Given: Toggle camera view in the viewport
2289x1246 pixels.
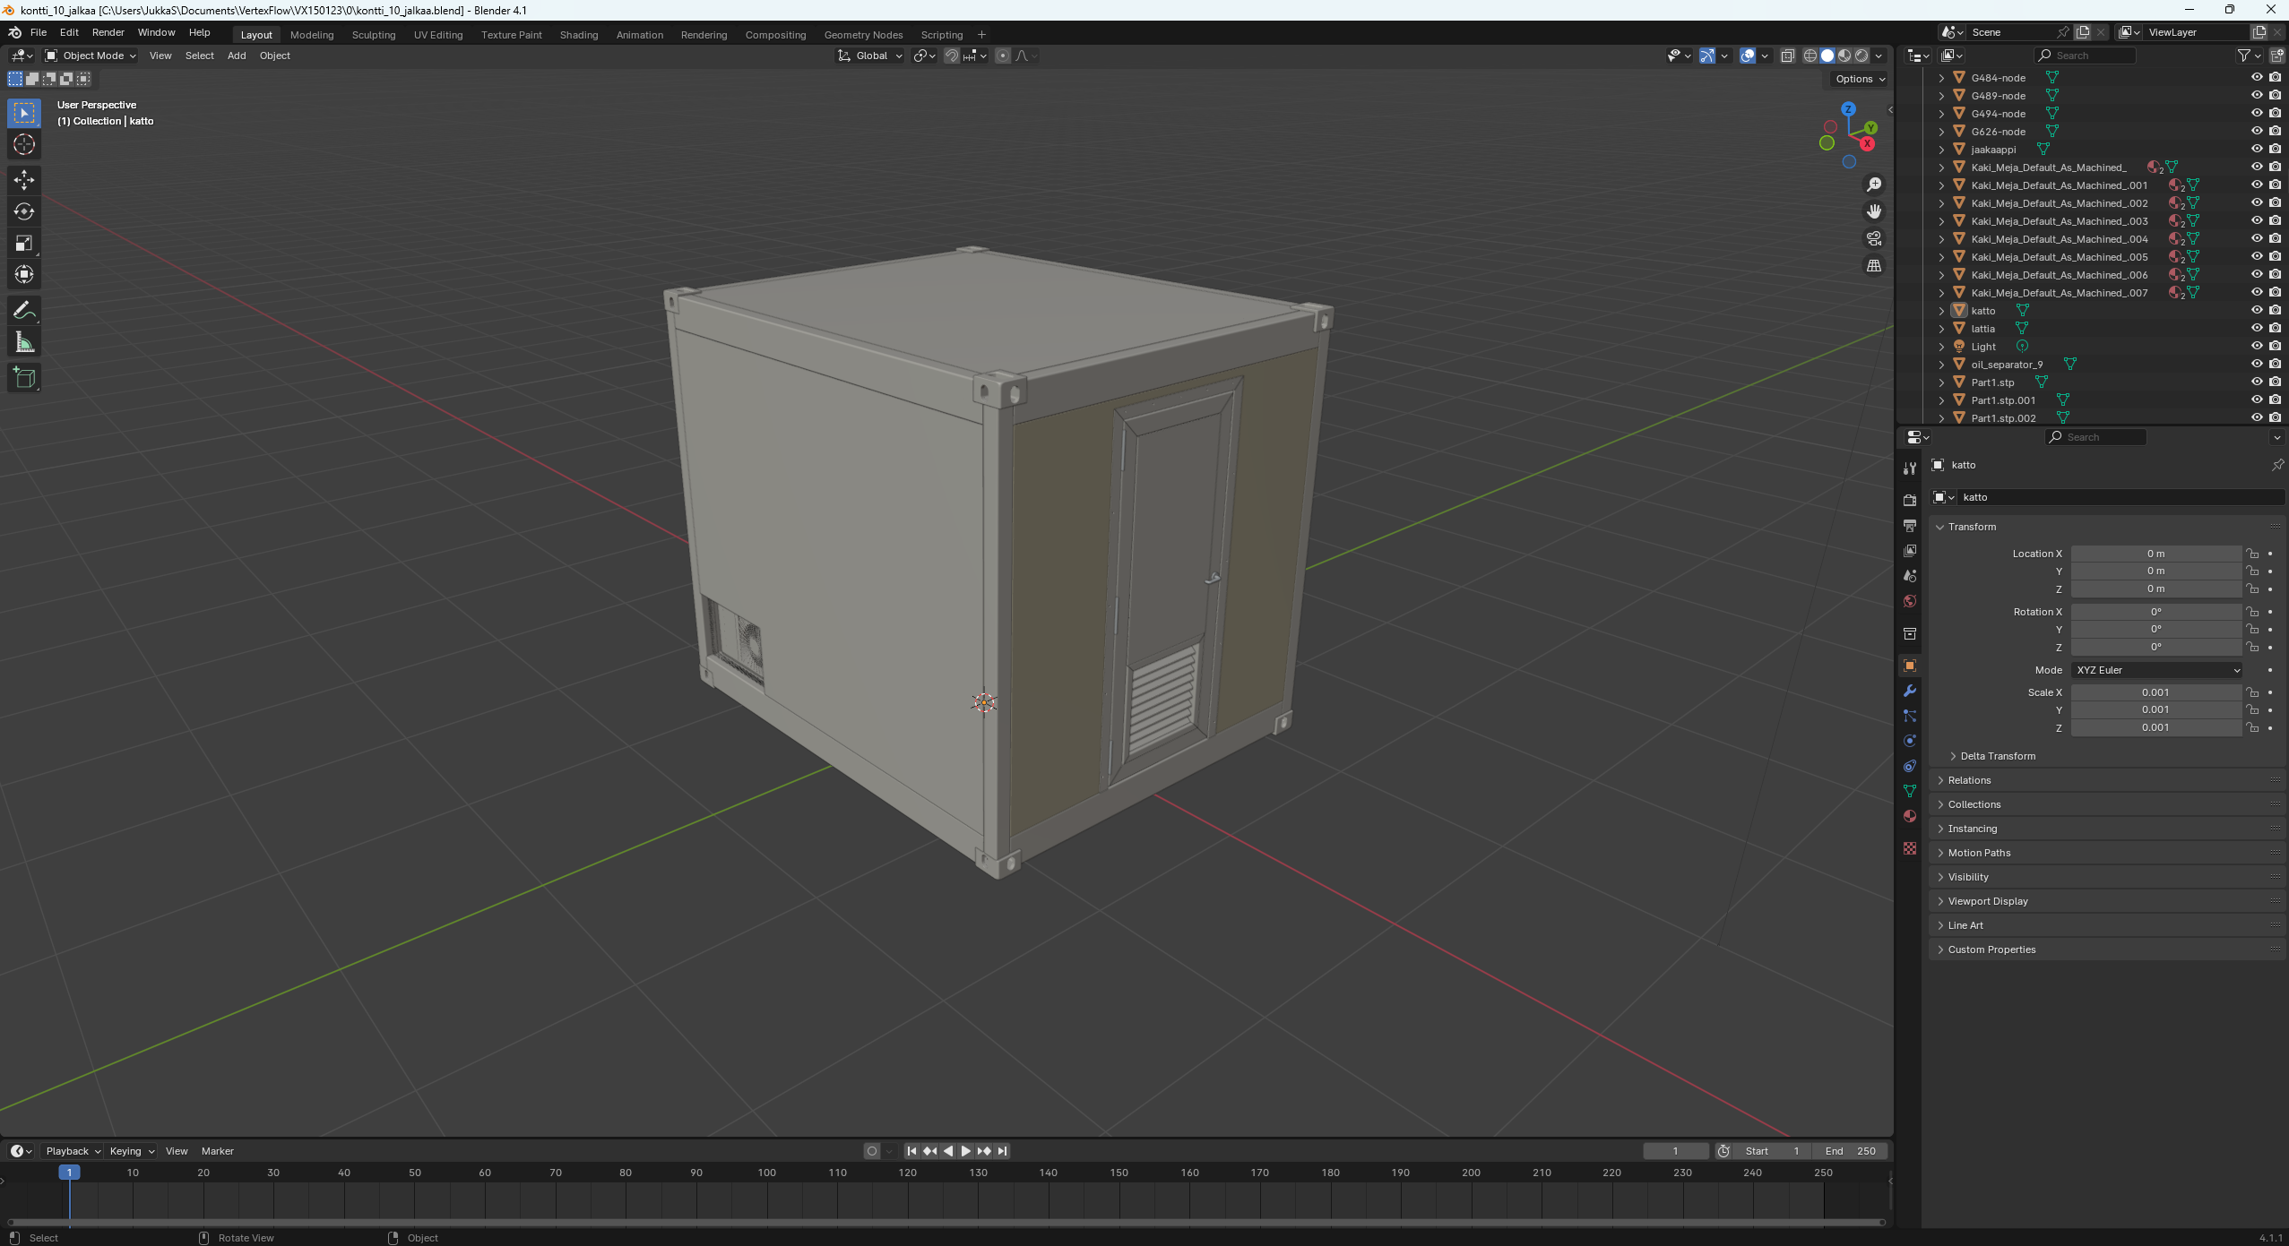Looking at the screenshot, I should (x=1873, y=238).
